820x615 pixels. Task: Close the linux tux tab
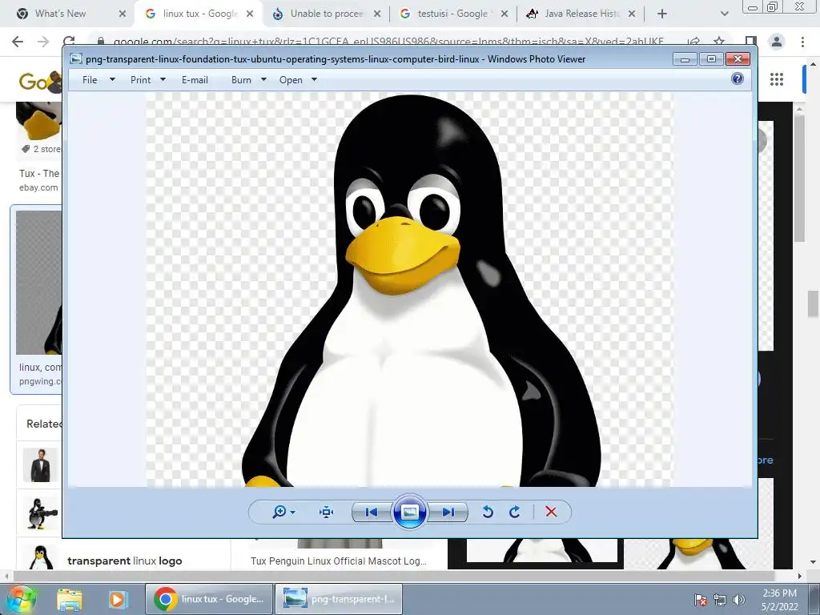pos(250,14)
